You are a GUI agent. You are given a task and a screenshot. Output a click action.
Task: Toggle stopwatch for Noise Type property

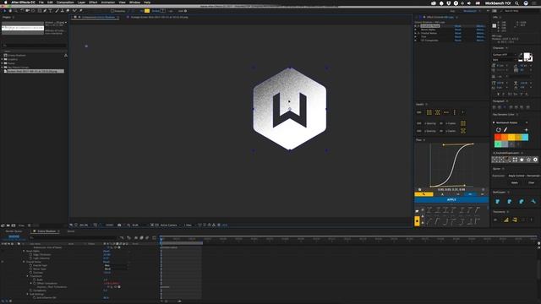click(x=30, y=269)
